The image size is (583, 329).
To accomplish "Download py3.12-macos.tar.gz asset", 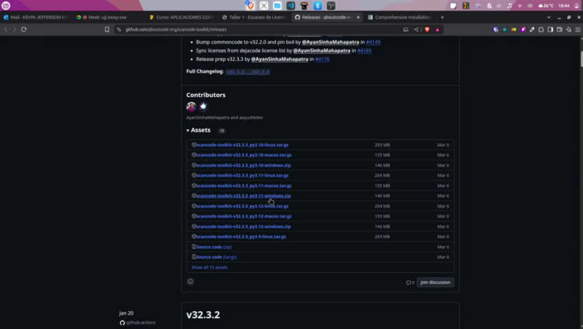I will click(x=243, y=217).
